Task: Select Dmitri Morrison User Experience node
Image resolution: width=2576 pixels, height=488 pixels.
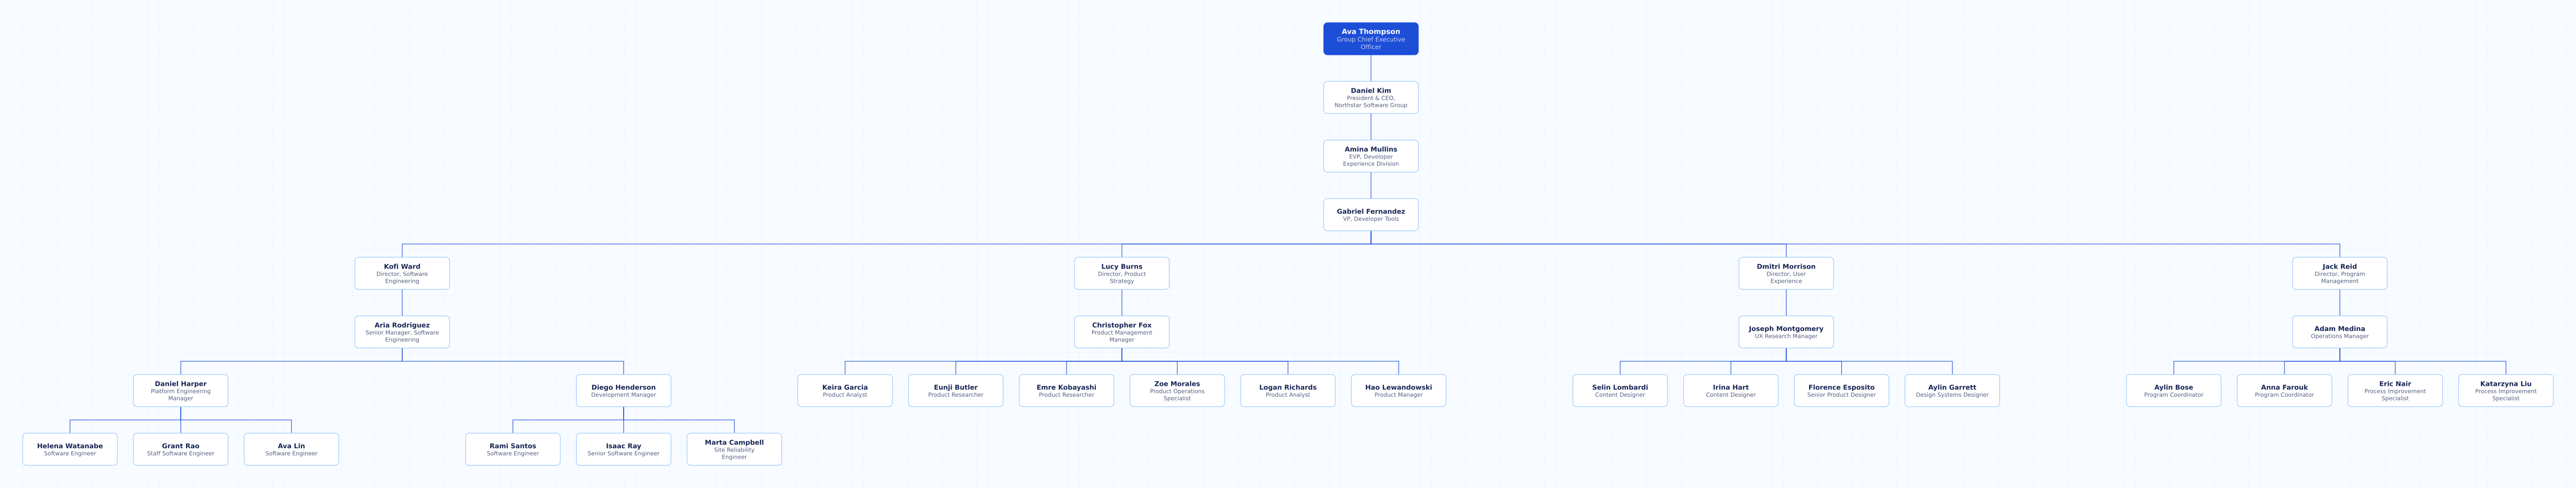Action: click(x=1785, y=273)
